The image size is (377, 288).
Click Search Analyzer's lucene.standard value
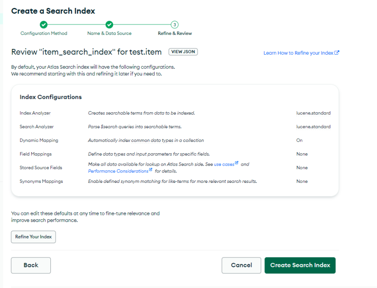(313, 127)
